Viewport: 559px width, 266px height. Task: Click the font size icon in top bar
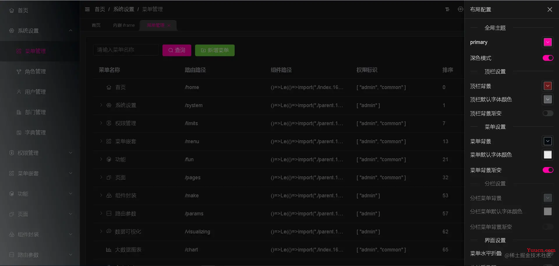click(x=447, y=9)
